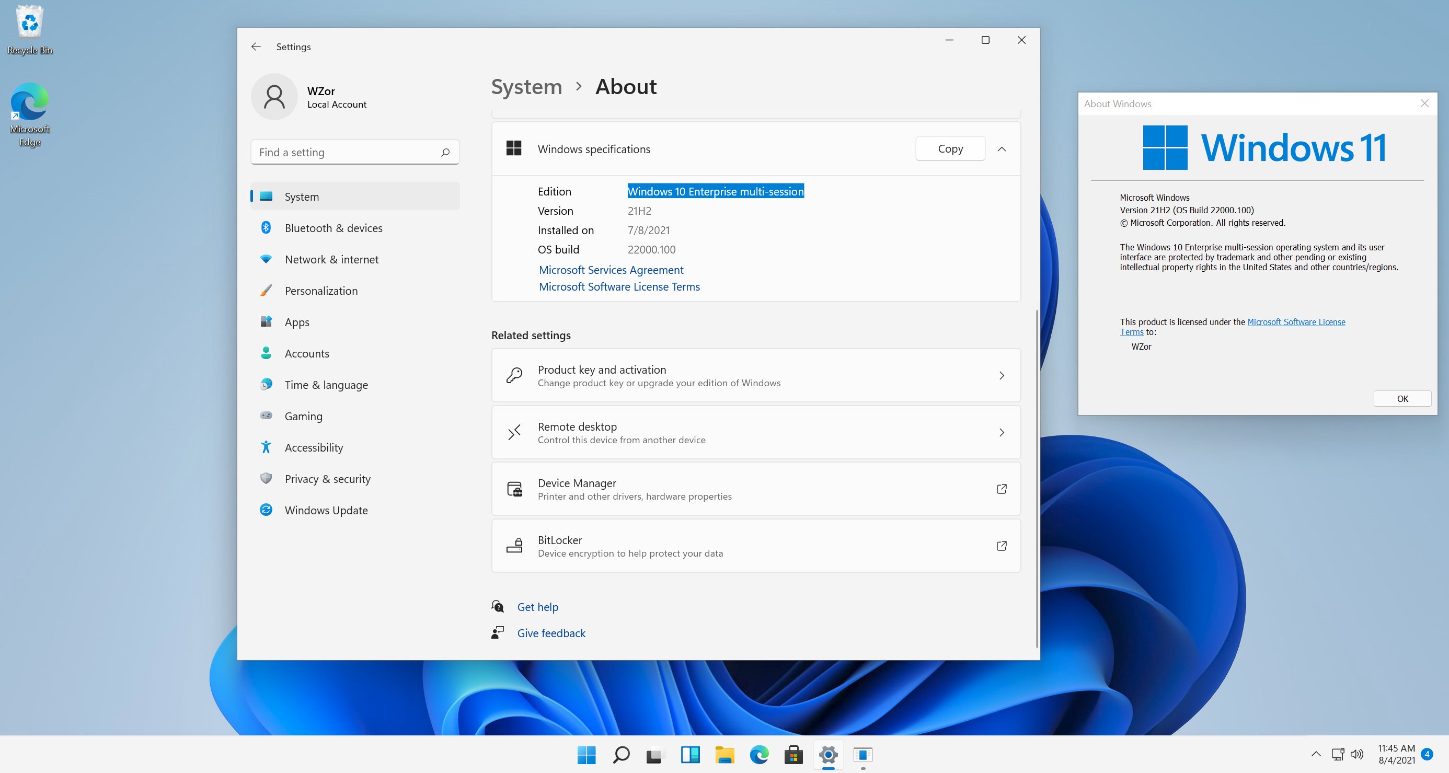Click Copy Windows specifications button
The width and height of the screenshot is (1449, 773).
tap(948, 148)
